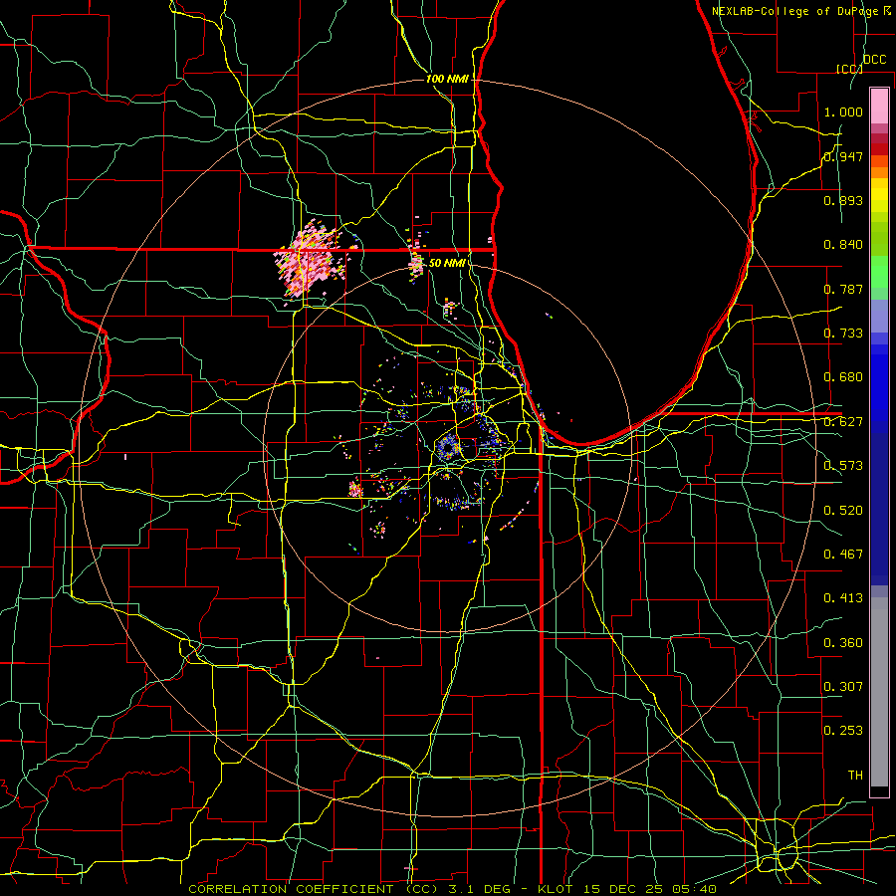Click the 0.733 legend value
This screenshot has width=896, height=896.
tap(843, 334)
